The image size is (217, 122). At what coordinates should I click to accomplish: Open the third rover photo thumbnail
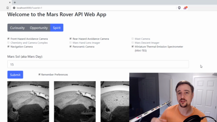[x=115, y=102]
